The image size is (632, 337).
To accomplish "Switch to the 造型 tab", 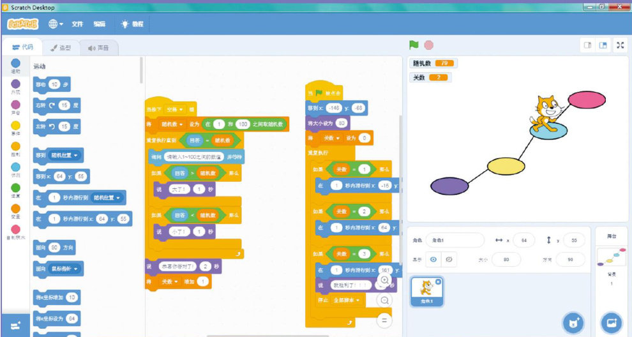I will [x=61, y=48].
